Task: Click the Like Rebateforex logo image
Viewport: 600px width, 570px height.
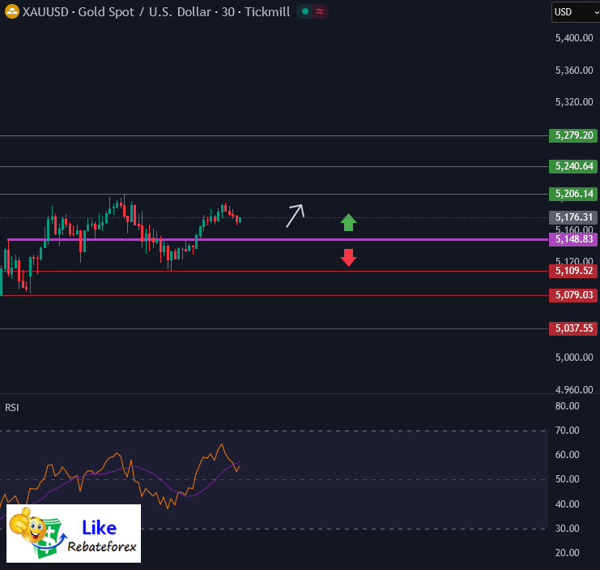Action: [74, 534]
